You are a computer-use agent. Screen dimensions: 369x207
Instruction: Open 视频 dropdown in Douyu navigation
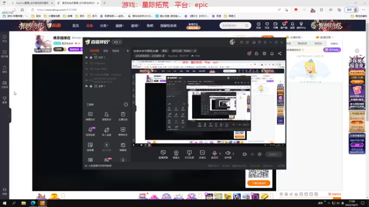(x=119, y=26)
